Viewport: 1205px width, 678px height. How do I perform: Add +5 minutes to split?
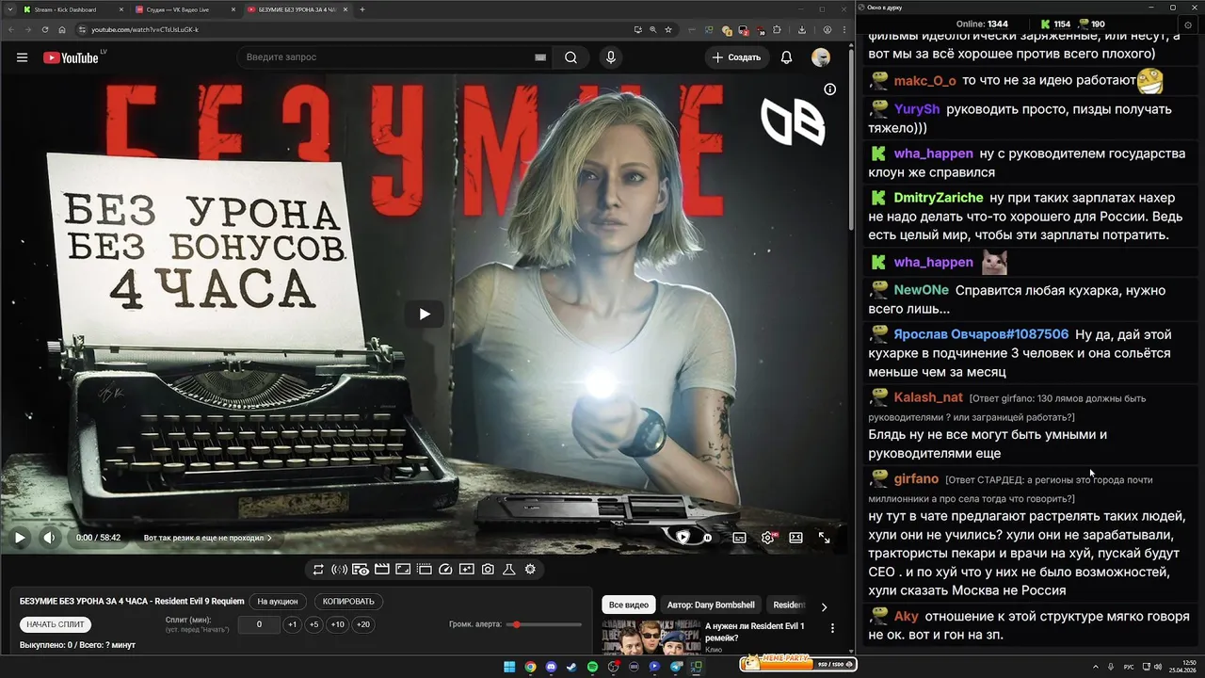pos(314,624)
